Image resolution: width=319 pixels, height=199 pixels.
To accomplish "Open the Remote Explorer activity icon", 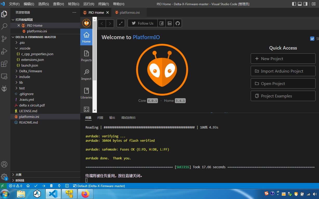I will (x=4, y=76).
